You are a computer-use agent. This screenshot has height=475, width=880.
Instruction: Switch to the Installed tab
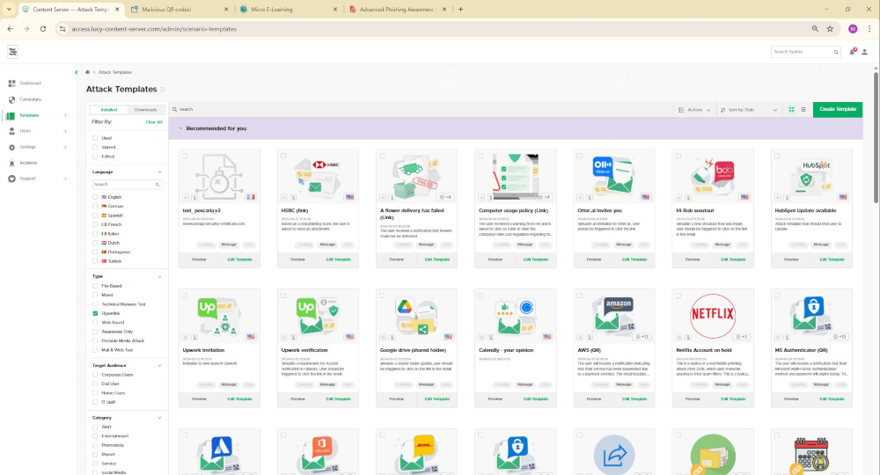click(x=109, y=110)
